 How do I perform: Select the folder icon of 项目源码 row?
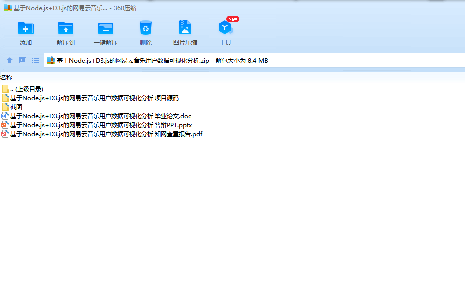pyautogui.click(x=5, y=98)
